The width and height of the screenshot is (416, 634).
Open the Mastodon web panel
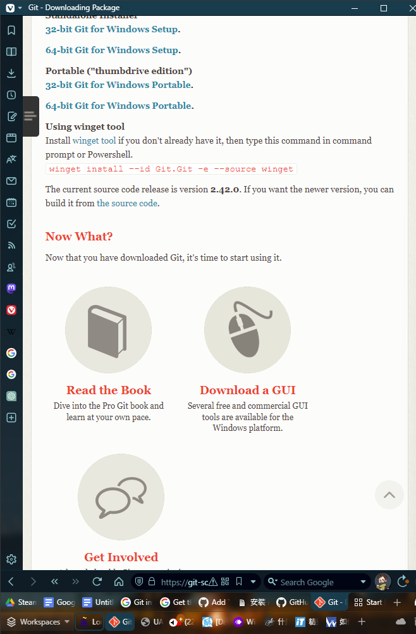point(11,289)
